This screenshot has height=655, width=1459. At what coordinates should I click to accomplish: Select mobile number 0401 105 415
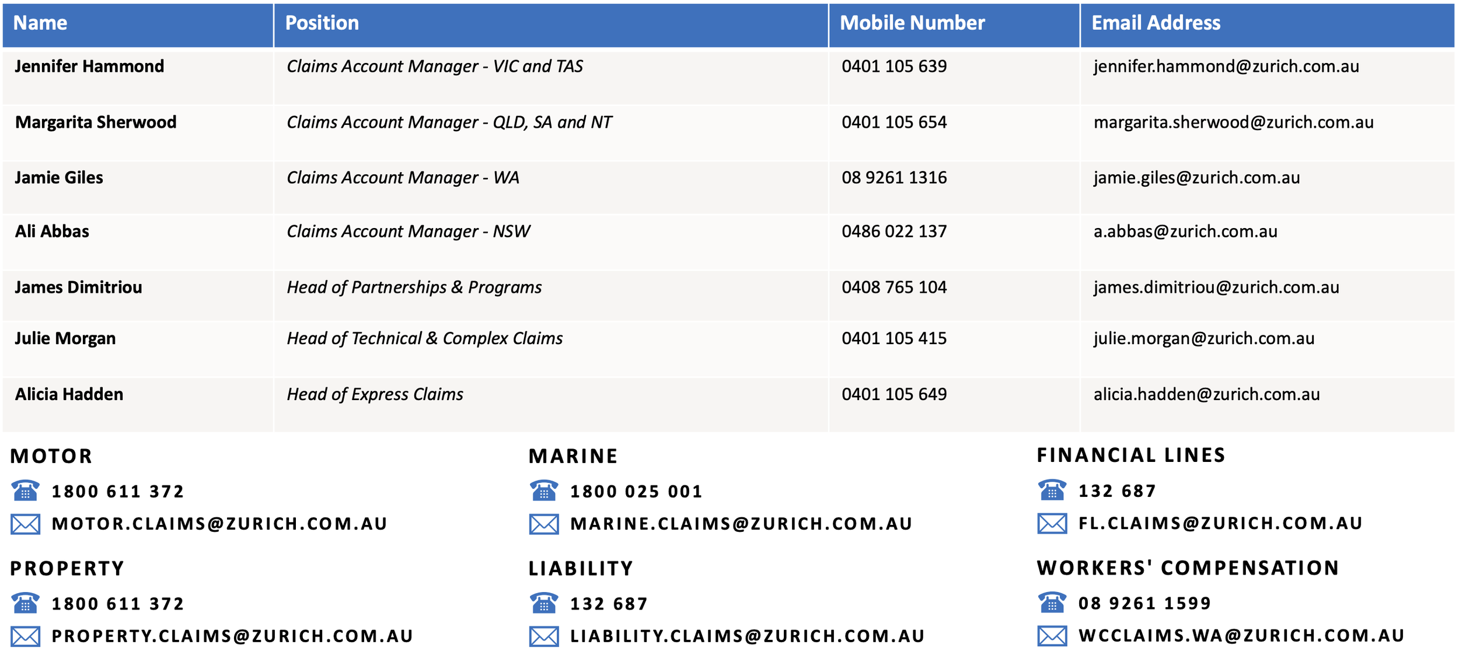(x=894, y=339)
